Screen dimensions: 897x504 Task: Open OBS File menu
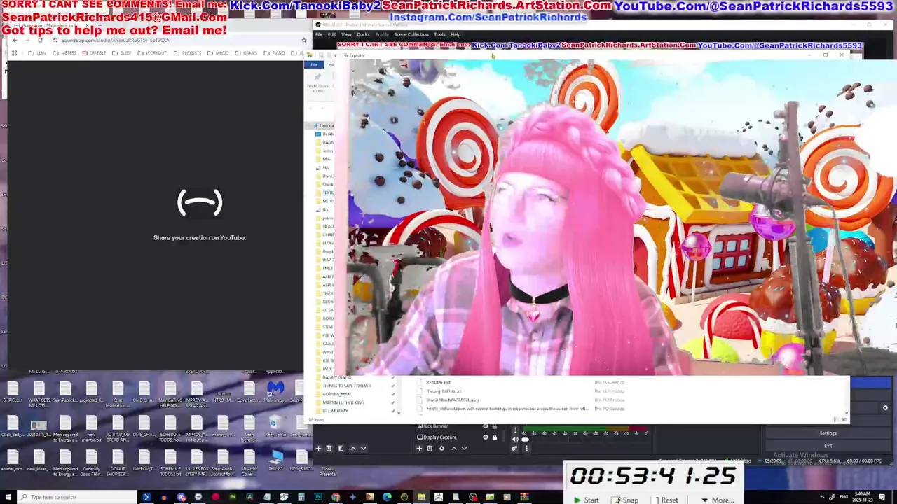tap(319, 34)
